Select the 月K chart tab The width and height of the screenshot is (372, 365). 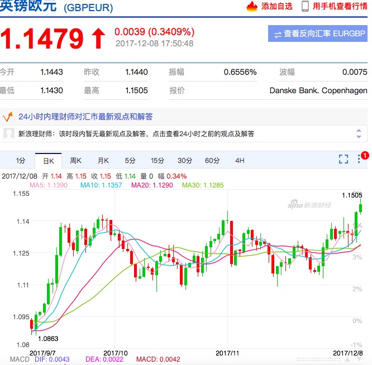pos(103,161)
